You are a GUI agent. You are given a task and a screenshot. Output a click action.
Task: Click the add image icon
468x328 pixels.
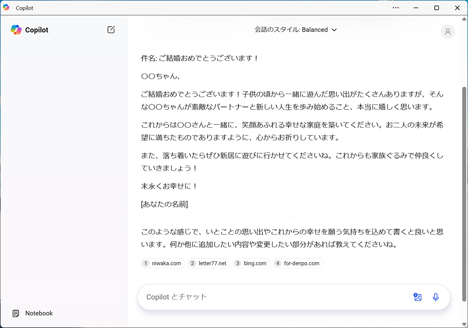click(418, 297)
